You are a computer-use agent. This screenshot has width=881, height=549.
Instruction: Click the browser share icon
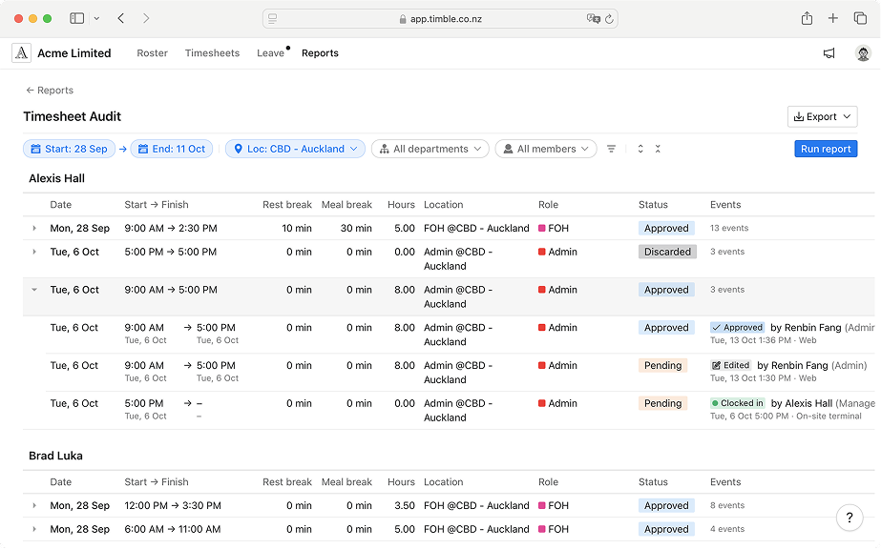point(807,18)
